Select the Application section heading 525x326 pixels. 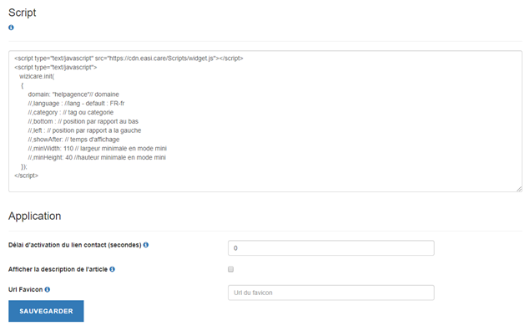coord(34,216)
